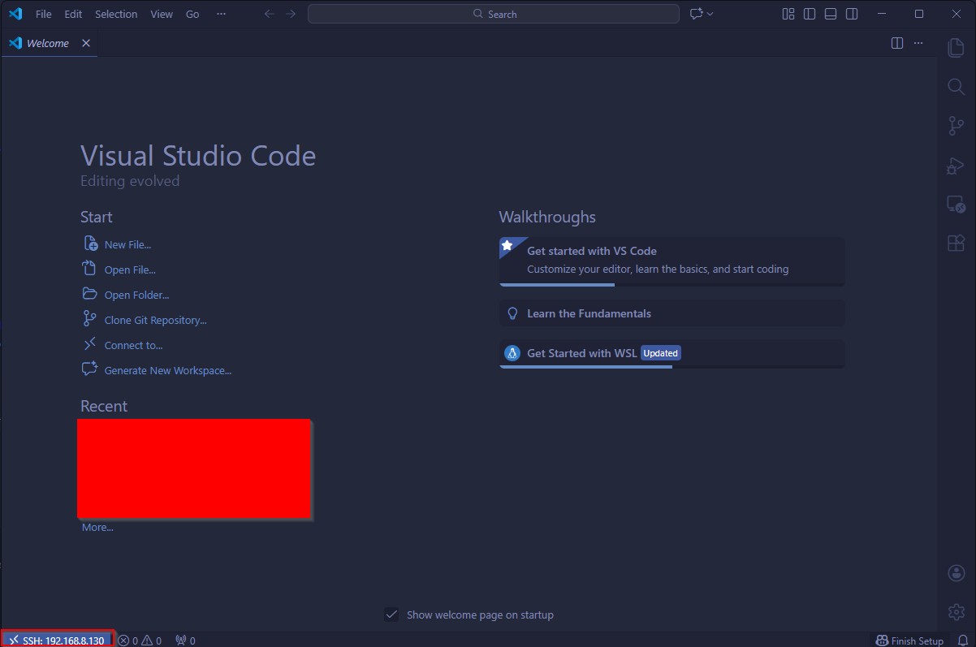
Task: Open the Customize Layout control
Action: (x=788, y=14)
